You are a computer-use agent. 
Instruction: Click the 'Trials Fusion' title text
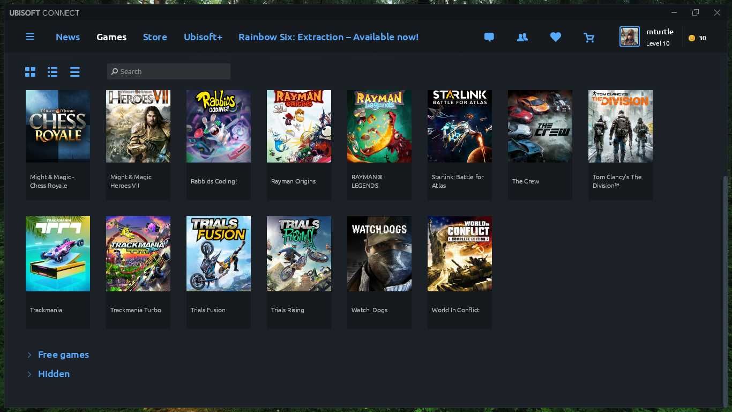pyautogui.click(x=208, y=310)
